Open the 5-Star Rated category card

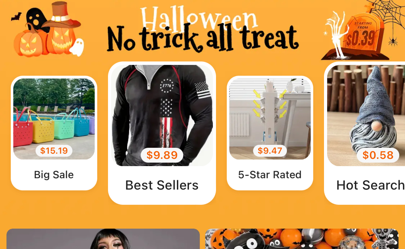(x=270, y=133)
